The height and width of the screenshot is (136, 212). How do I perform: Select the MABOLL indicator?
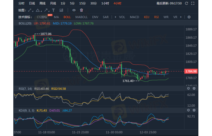81,17
